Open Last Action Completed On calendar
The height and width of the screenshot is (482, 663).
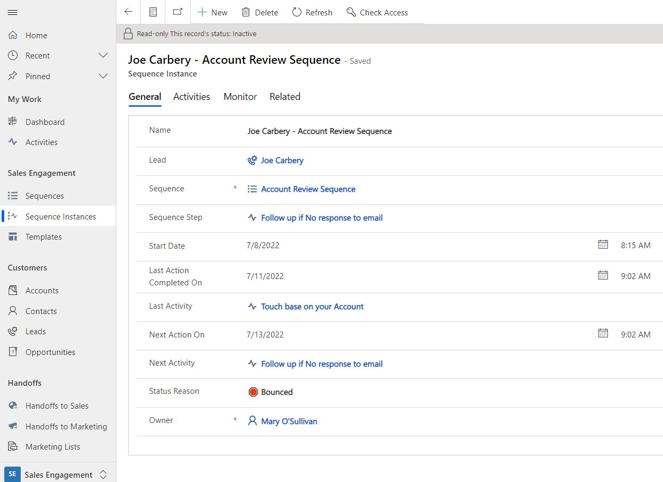(603, 275)
